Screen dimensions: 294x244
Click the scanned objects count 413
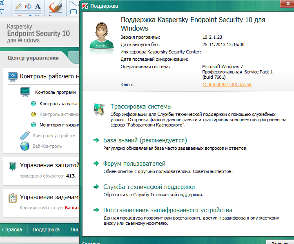tap(71, 176)
